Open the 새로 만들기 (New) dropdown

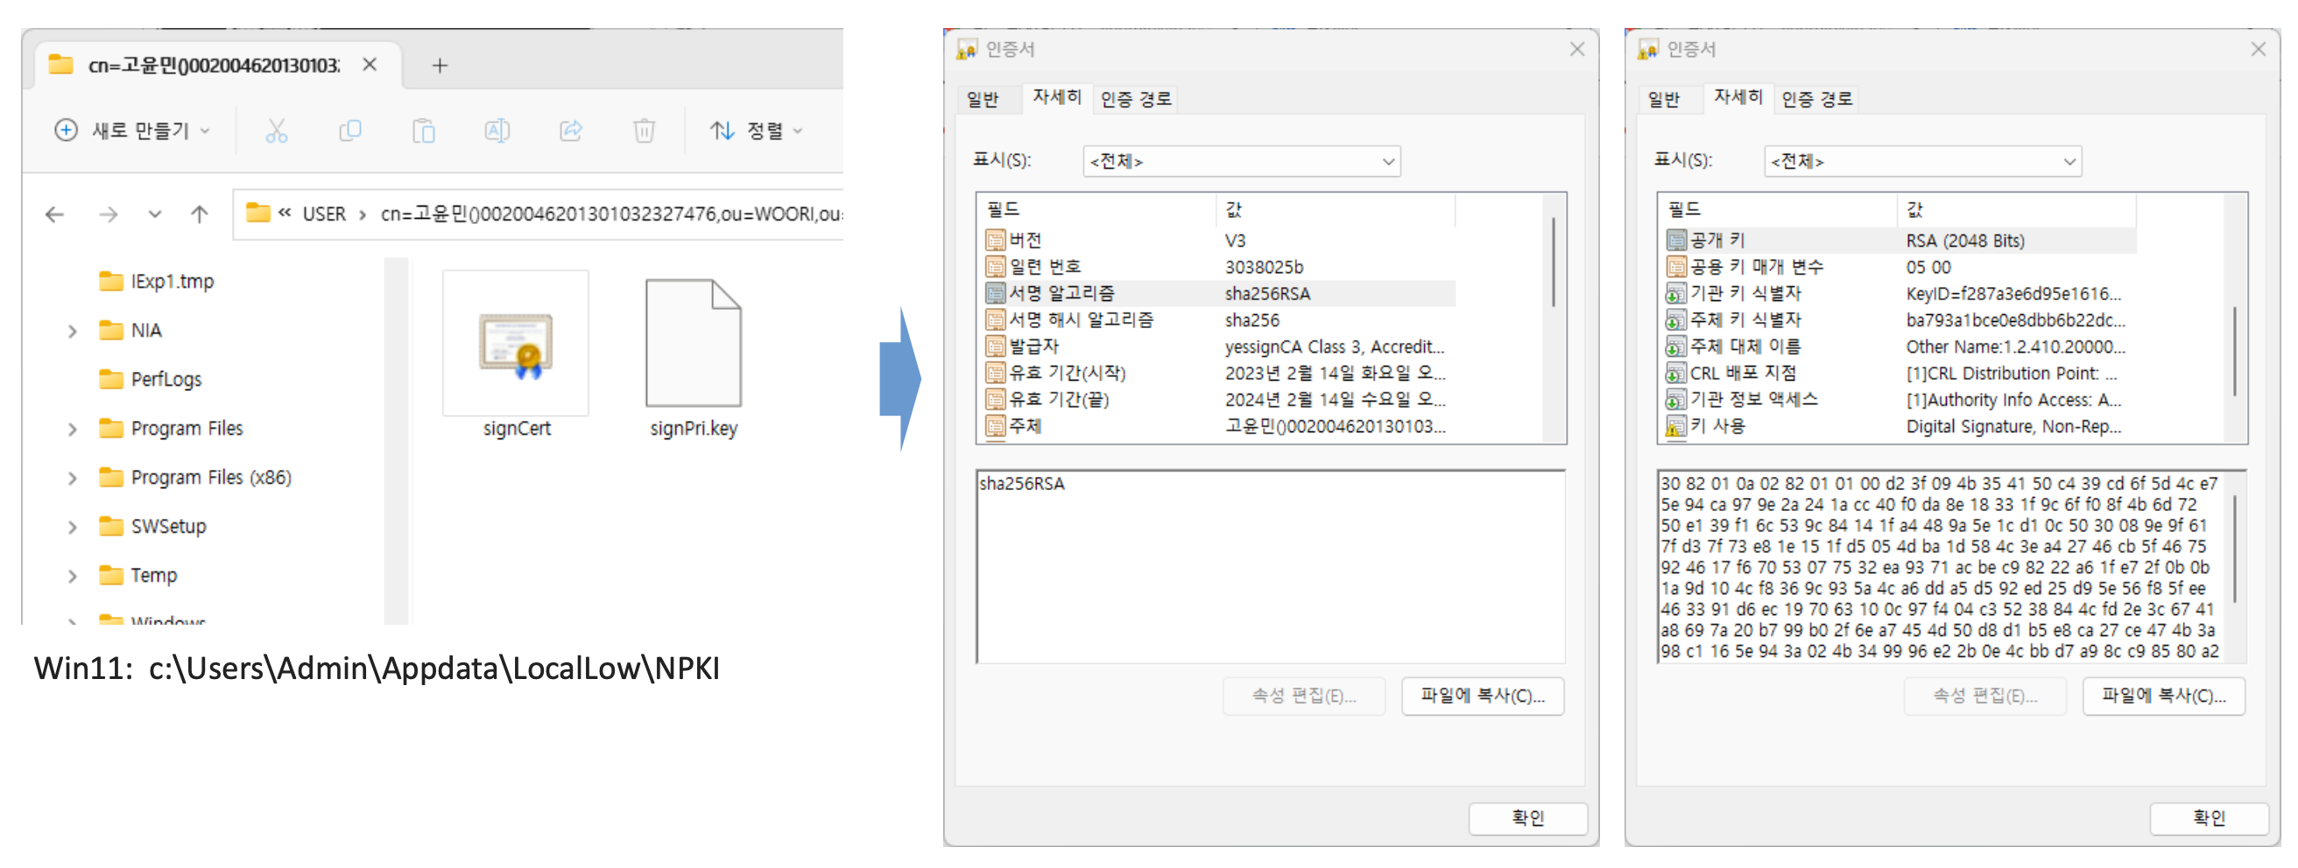coord(133,131)
